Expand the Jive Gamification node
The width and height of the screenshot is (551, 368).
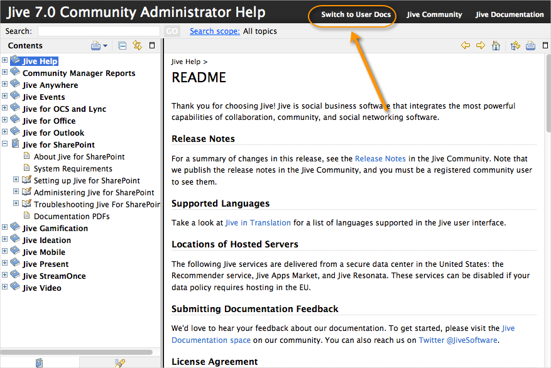click(4, 227)
